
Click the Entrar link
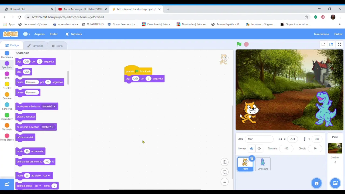click(x=338, y=34)
